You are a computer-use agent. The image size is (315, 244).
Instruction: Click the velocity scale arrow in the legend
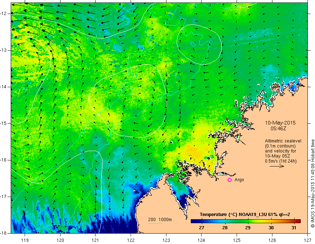tap(277, 166)
